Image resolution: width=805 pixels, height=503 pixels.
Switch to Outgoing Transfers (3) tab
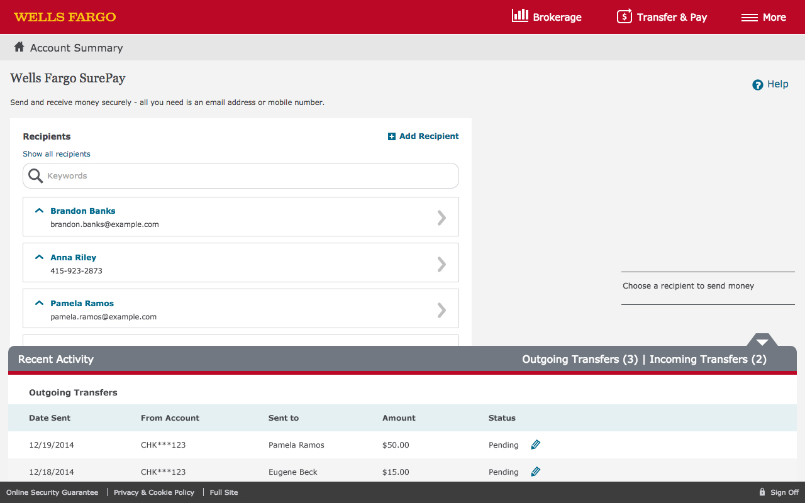[579, 360]
